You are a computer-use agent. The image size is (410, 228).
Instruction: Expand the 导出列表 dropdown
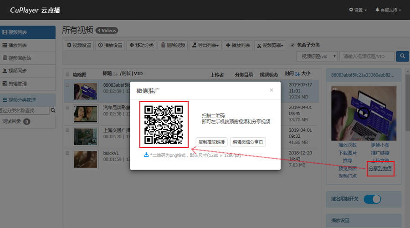click(x=205, y=45)
